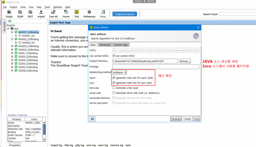Click the test project folder icon
Image resolution: width=256 pixels, height=147 pixels.
12,29
